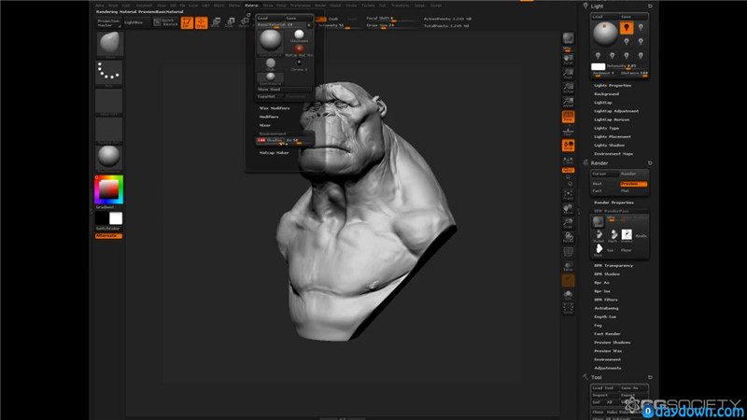Expand LightCap Adjustment section
The height and width of the screenshot is (420, 747).
(x=616, y=111)
